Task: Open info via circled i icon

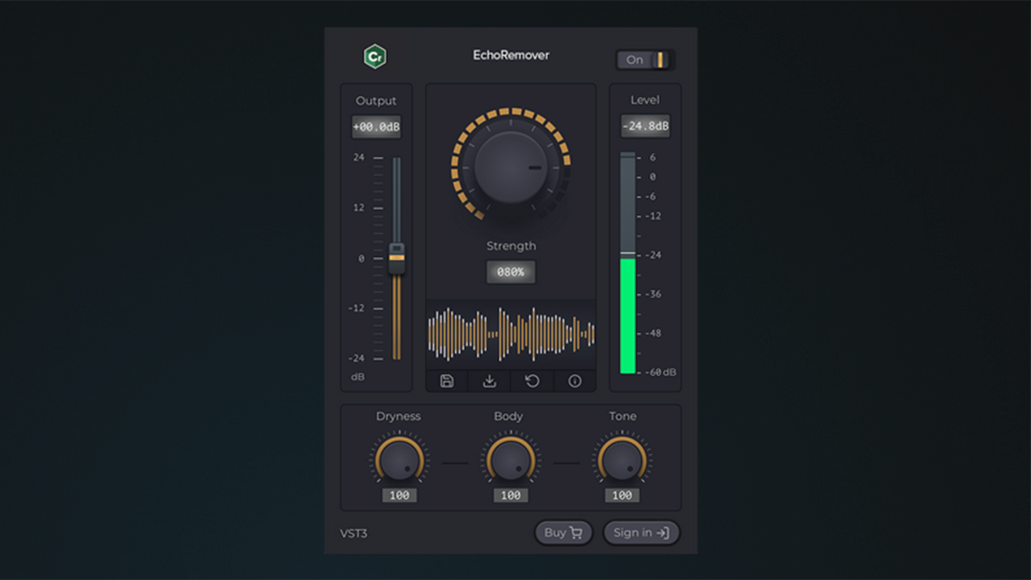Action: coord(575,381)
